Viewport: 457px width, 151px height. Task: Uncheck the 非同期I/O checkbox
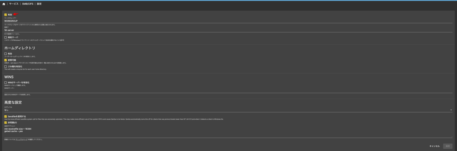click(x=6, y=122)
